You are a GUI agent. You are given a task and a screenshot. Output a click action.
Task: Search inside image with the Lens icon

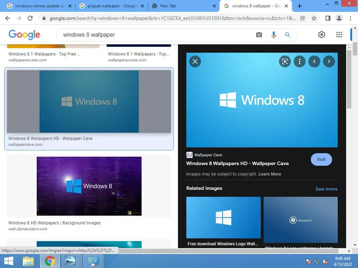285,61
